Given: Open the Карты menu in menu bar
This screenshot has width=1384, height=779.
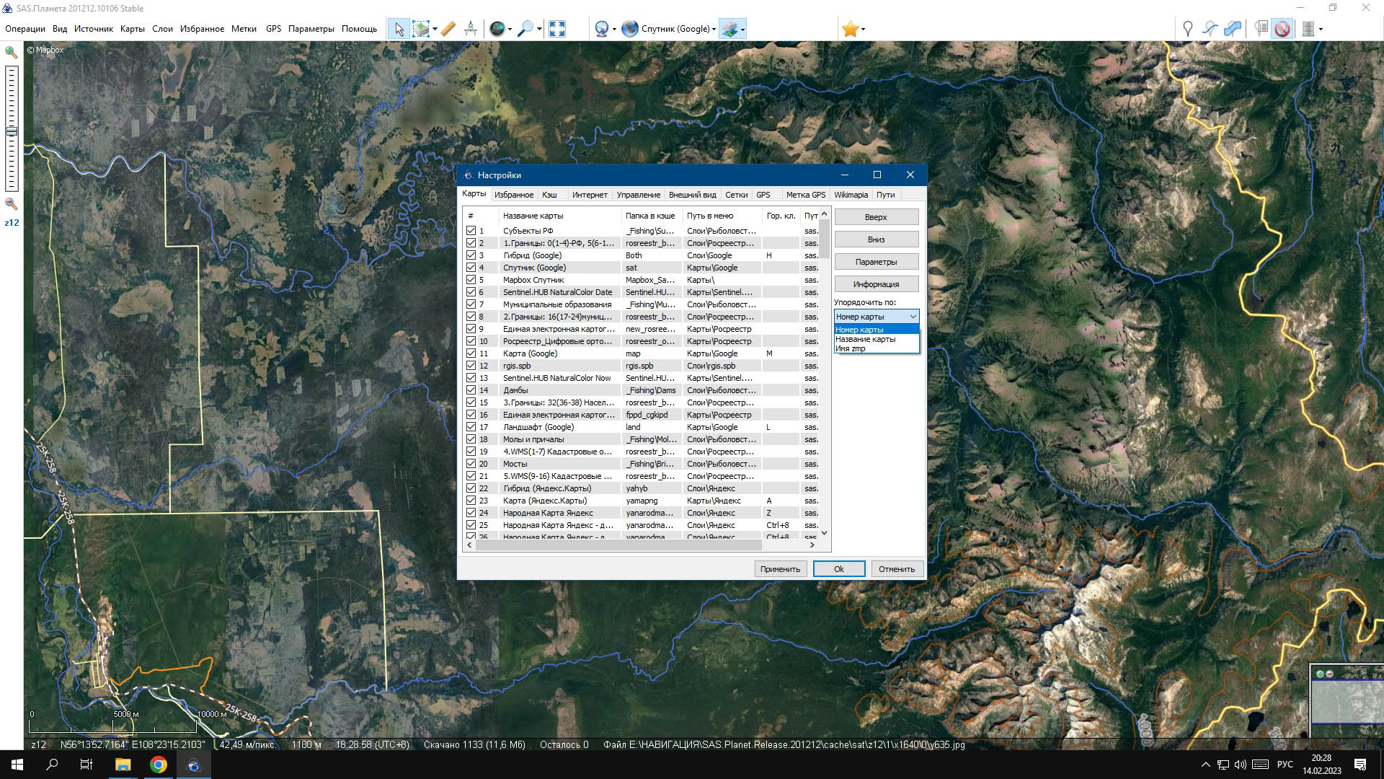Looking at the screenshot, I should 133,29.
